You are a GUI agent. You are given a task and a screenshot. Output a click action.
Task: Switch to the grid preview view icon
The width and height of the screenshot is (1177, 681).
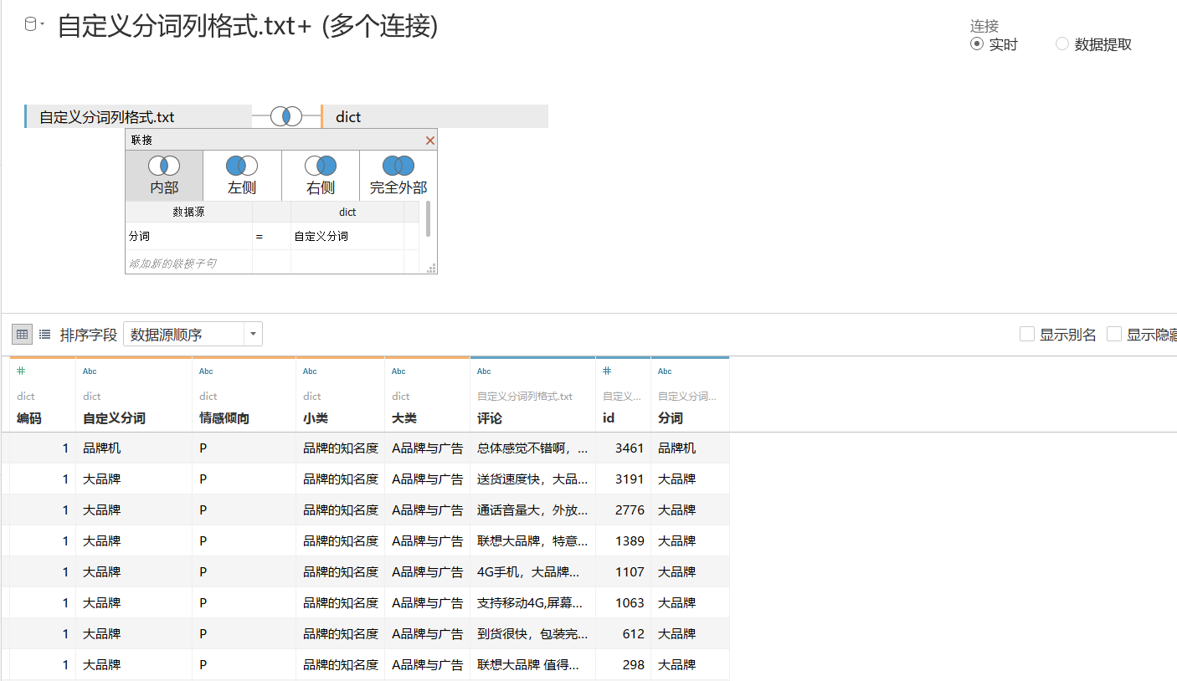coord(23,335)
